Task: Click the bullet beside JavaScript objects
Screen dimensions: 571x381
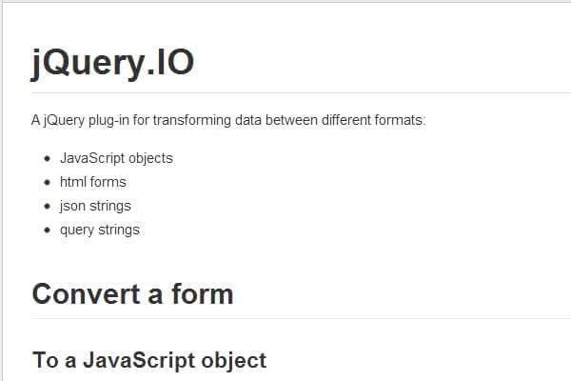Action: click(48, 158)
